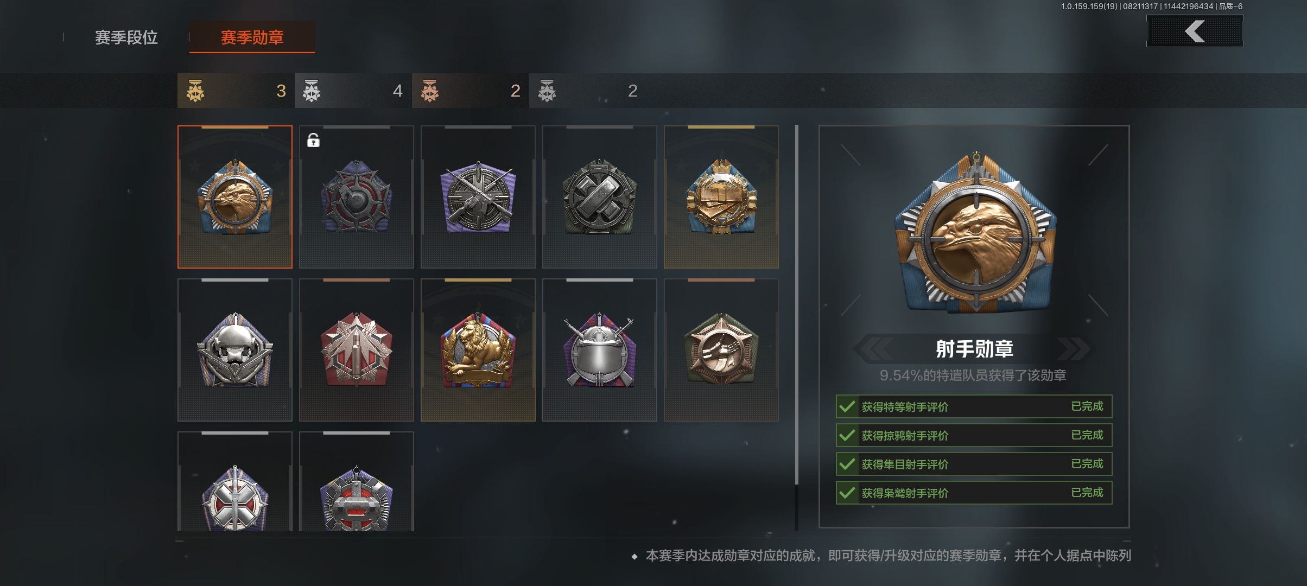Filter by silver medals count 4
Viewport: 1307px width, 586px height.
click(x=353, y=91)
